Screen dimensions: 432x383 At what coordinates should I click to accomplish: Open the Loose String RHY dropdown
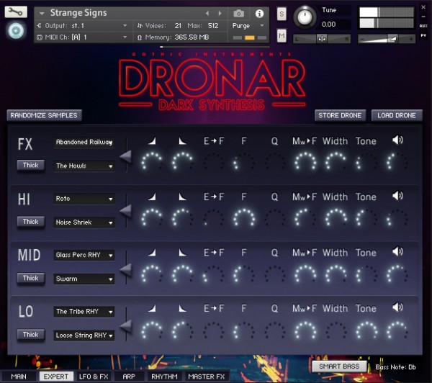point(84,335)
